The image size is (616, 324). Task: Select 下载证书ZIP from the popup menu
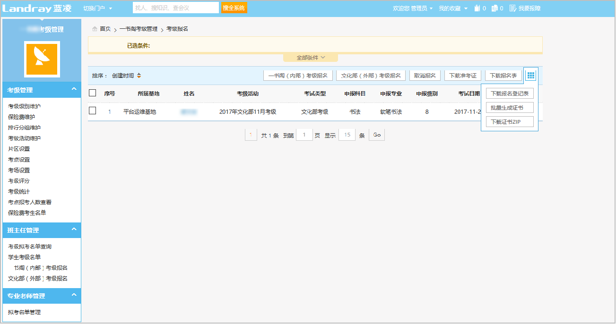tap(510, 122)
